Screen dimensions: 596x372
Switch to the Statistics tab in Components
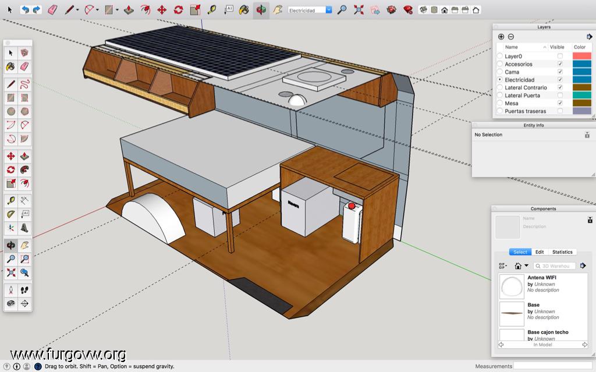(x=562, y=252)
